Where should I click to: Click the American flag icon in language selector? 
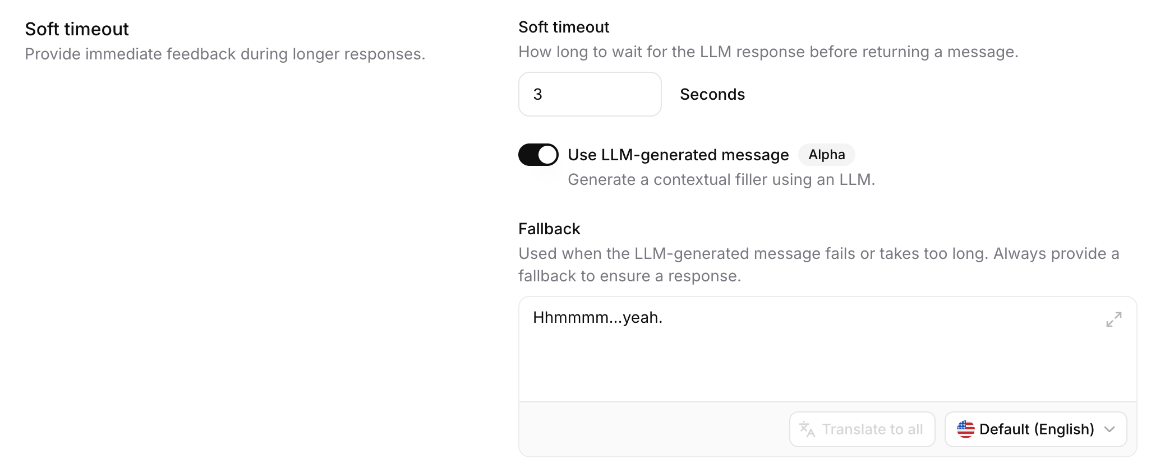click(966, 429)
